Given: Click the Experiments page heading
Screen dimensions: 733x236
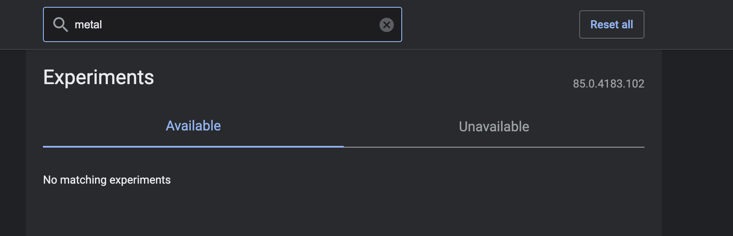Looking at the screenshot, I should point(98,78).
